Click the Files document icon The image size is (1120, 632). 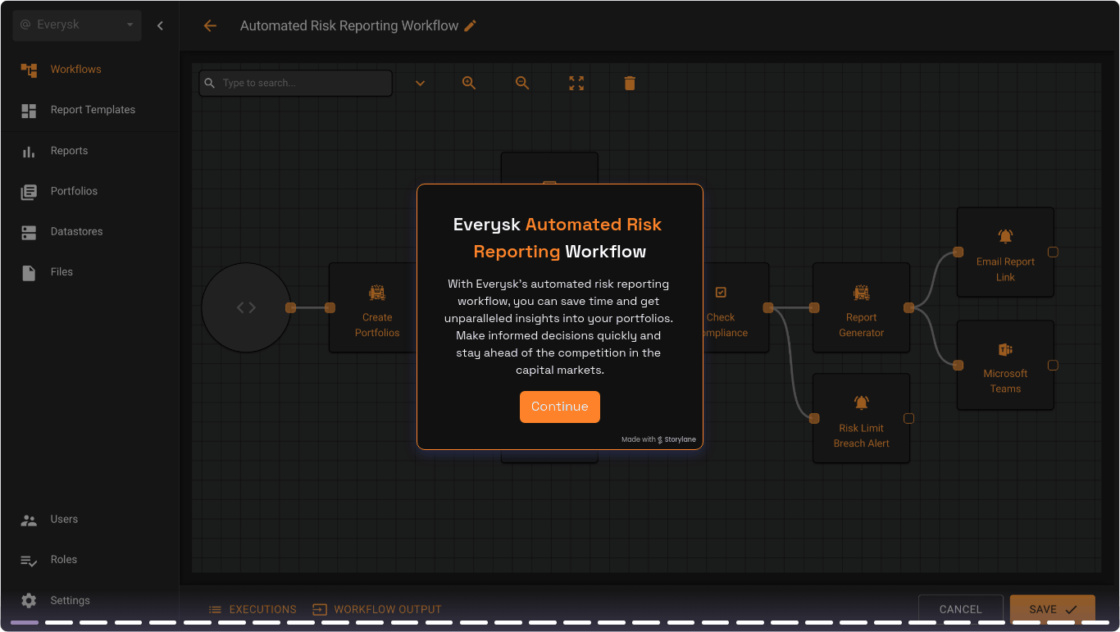[29, 273]
